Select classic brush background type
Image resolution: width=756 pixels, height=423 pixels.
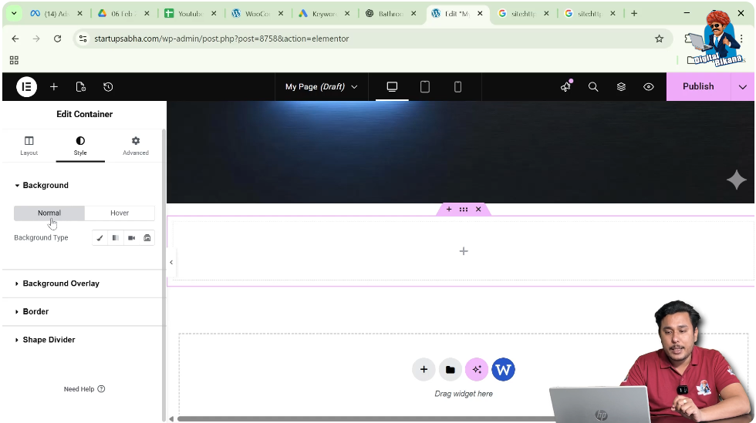[100, 238]
